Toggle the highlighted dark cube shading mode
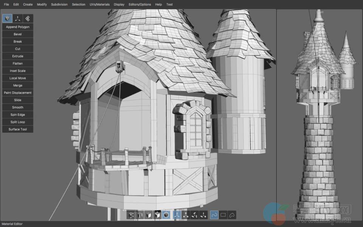This screenshot has height=227, width=363. point(166,215)
